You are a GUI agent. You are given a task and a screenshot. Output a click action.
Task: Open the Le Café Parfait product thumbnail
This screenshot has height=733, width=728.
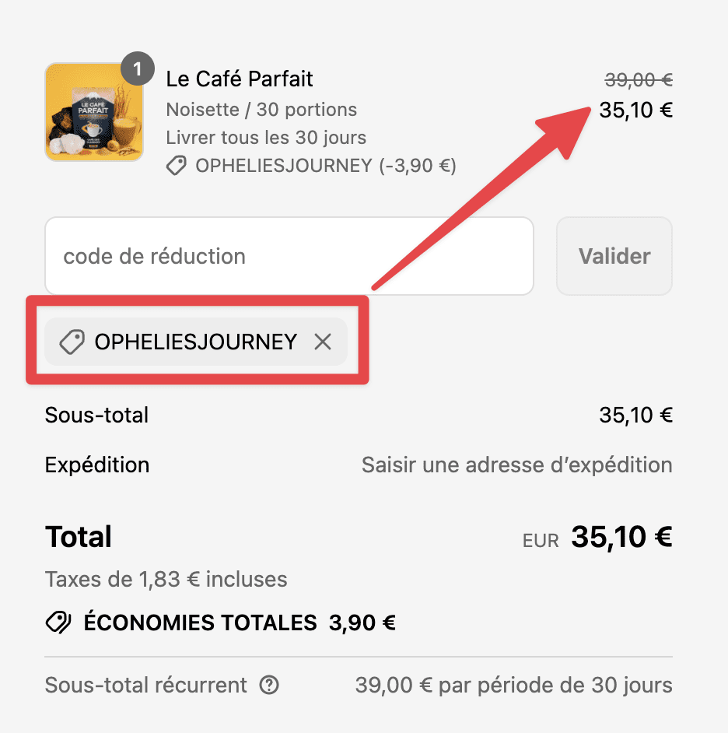pos(94,112)
